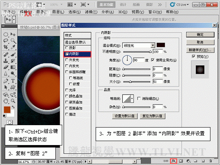Open the 帮助(H) menu
This screenshot has width=220, height=165.
(x=172, y=12)
